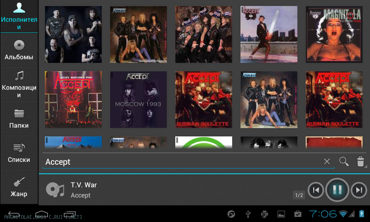Open the partially visible green circle cover
Screen dimensions: 370x222
pyautogui.click(x=203, y=142)
